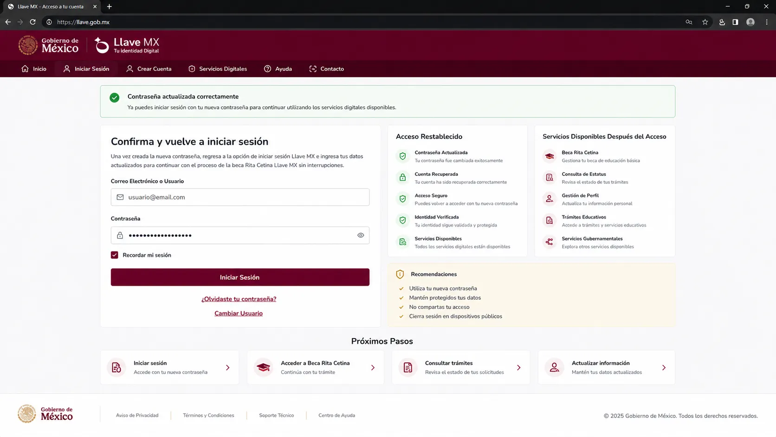This screenshot has height=437, width=776.
Task: Click the Consulta de Estatus service text
Action: point(584,174)
